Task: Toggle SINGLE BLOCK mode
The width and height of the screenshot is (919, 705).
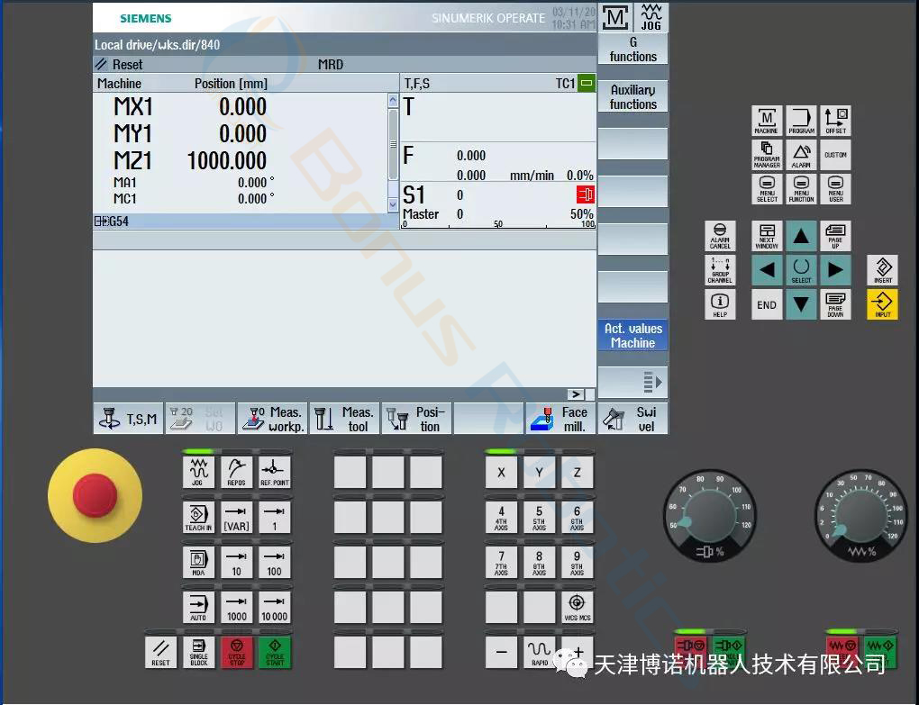Action: (198, 652)
